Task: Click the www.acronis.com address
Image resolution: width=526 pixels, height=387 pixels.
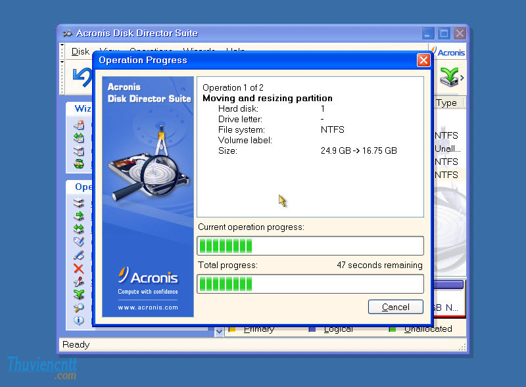Action: tap(148, 307)
